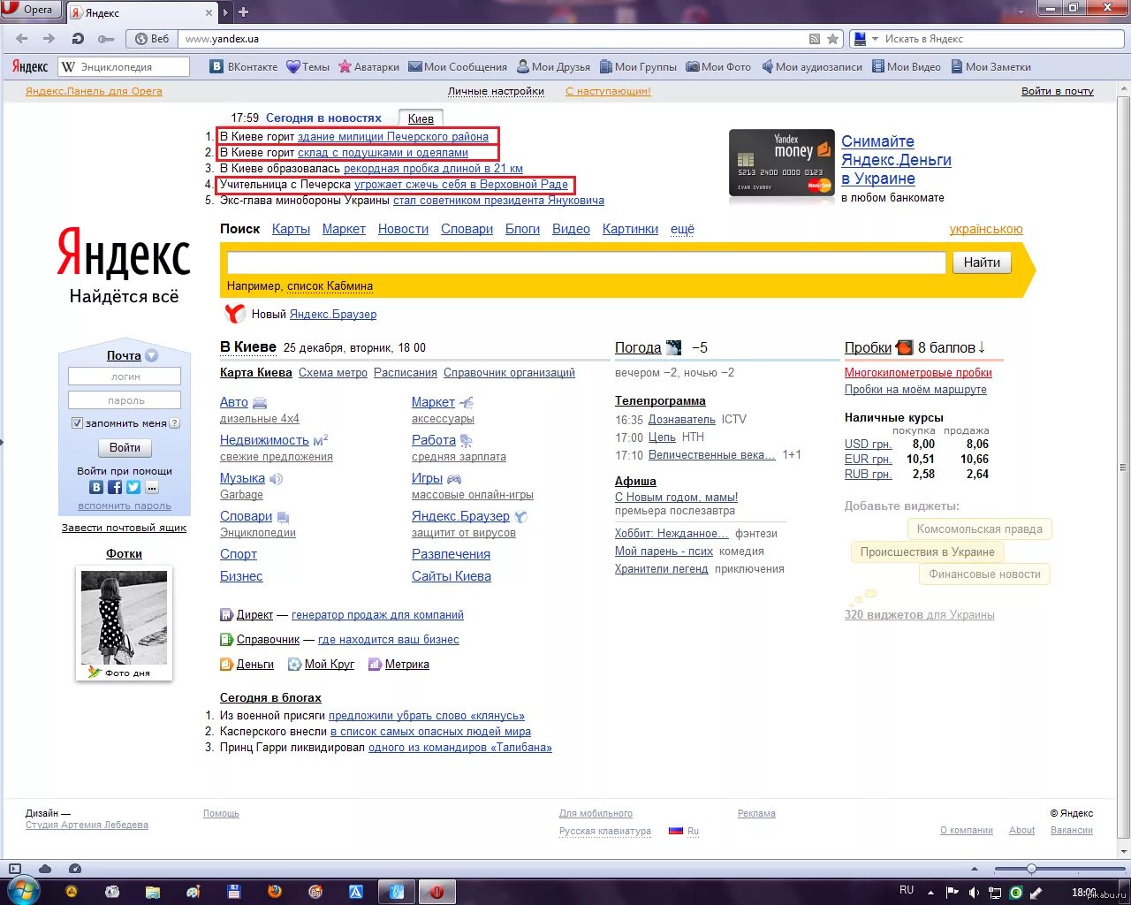Log in with the Facebook social icon
Image resolution: width=1131 pixels, height=905 pixels.
[x=115, y=487]
